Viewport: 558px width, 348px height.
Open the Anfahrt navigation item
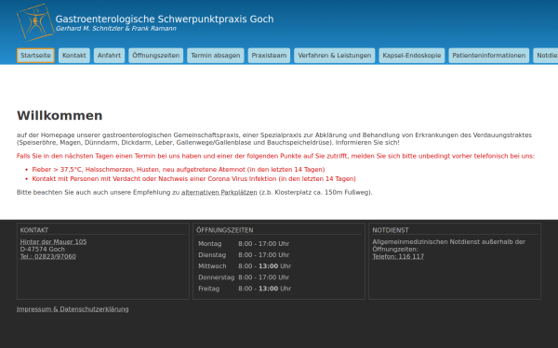pyautogui.click(x=109, y=56)
